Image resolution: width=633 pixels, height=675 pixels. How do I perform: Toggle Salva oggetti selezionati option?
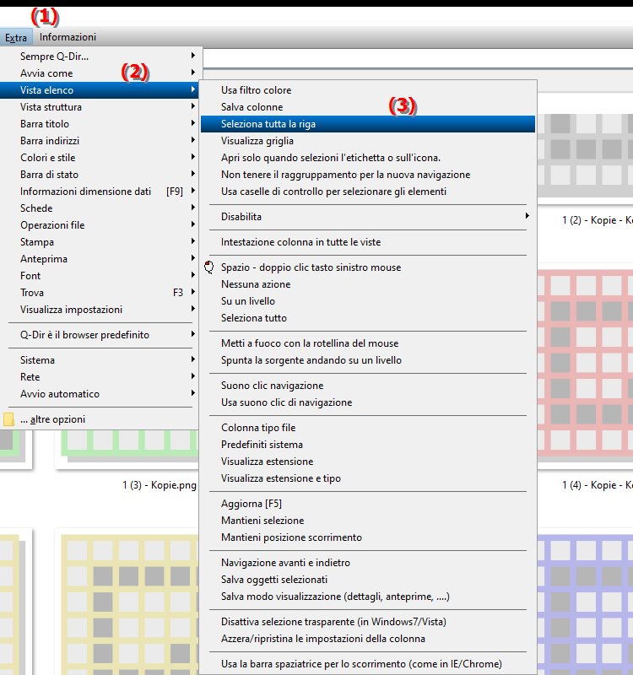pyautogui.click(x=368, y=580)
